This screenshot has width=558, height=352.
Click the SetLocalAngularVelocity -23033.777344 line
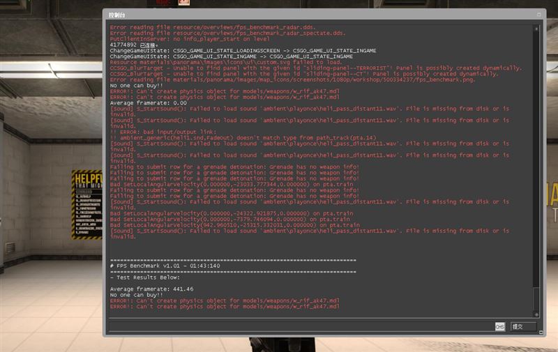[232, 184]
